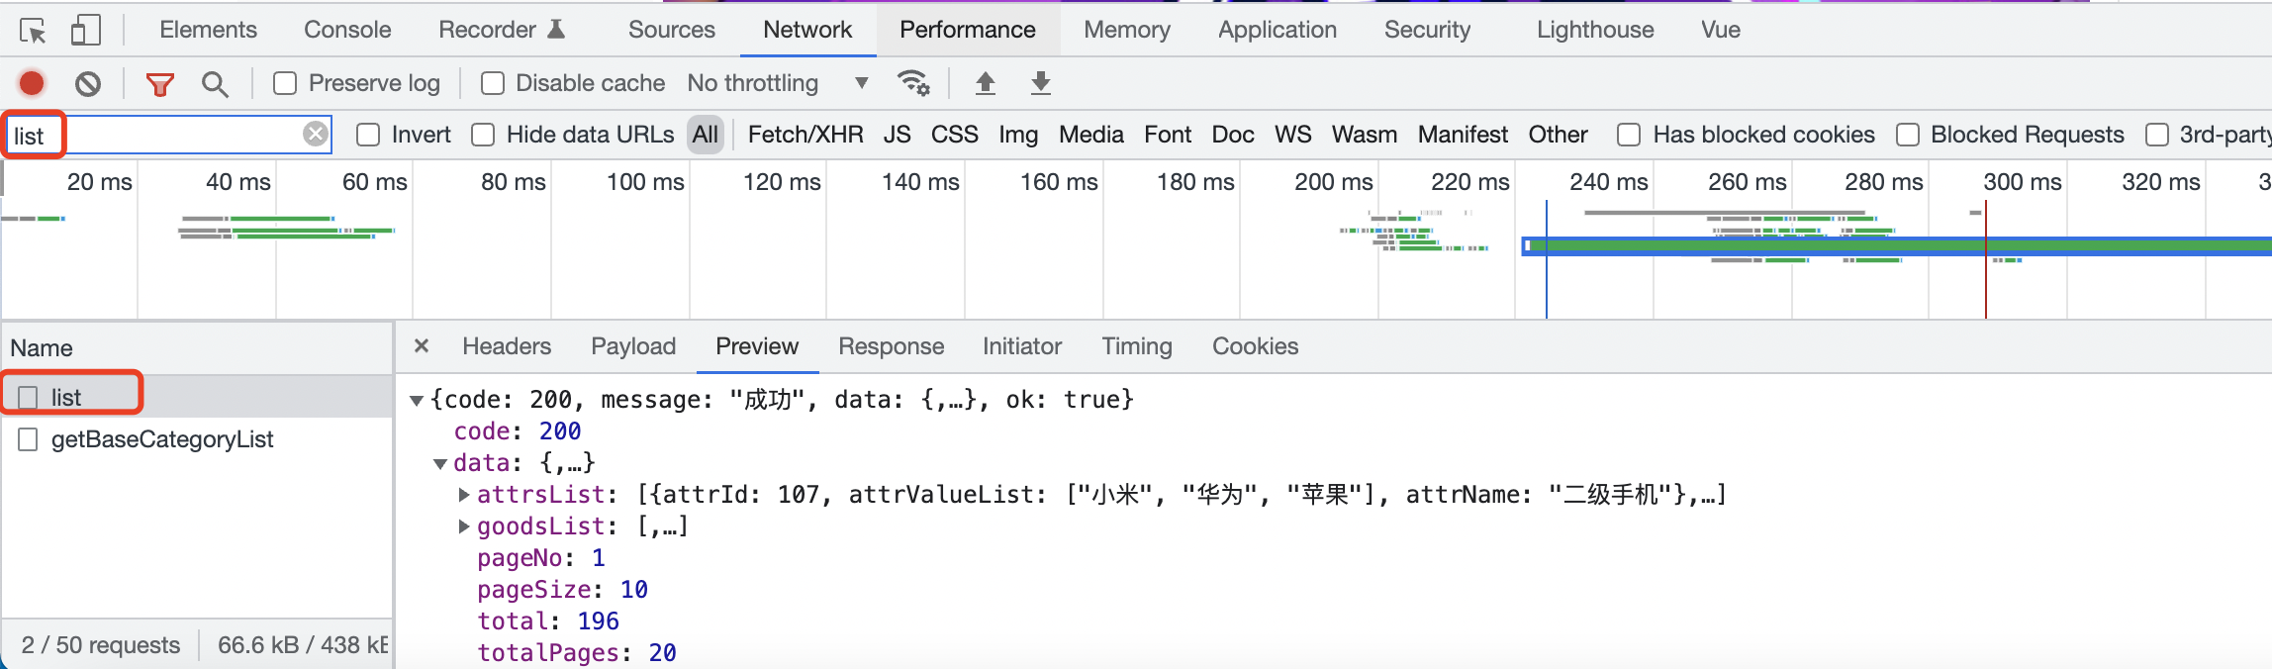
Task: Open network conditions Wi-Fi gear icon
Action: click(x=912, y=83)
